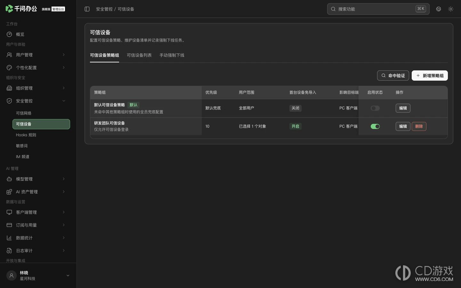
Task: Click the 搜索功能 search field
Action: tap(378, 9)
